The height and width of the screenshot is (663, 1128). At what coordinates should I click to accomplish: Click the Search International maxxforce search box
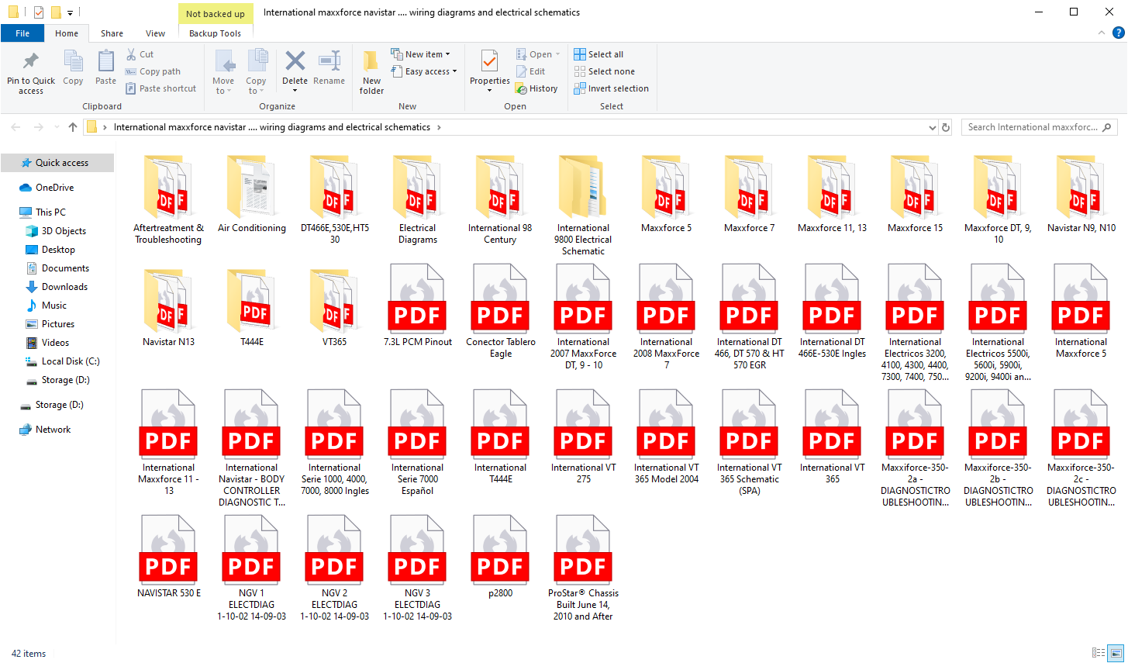tap(1039, 127)
